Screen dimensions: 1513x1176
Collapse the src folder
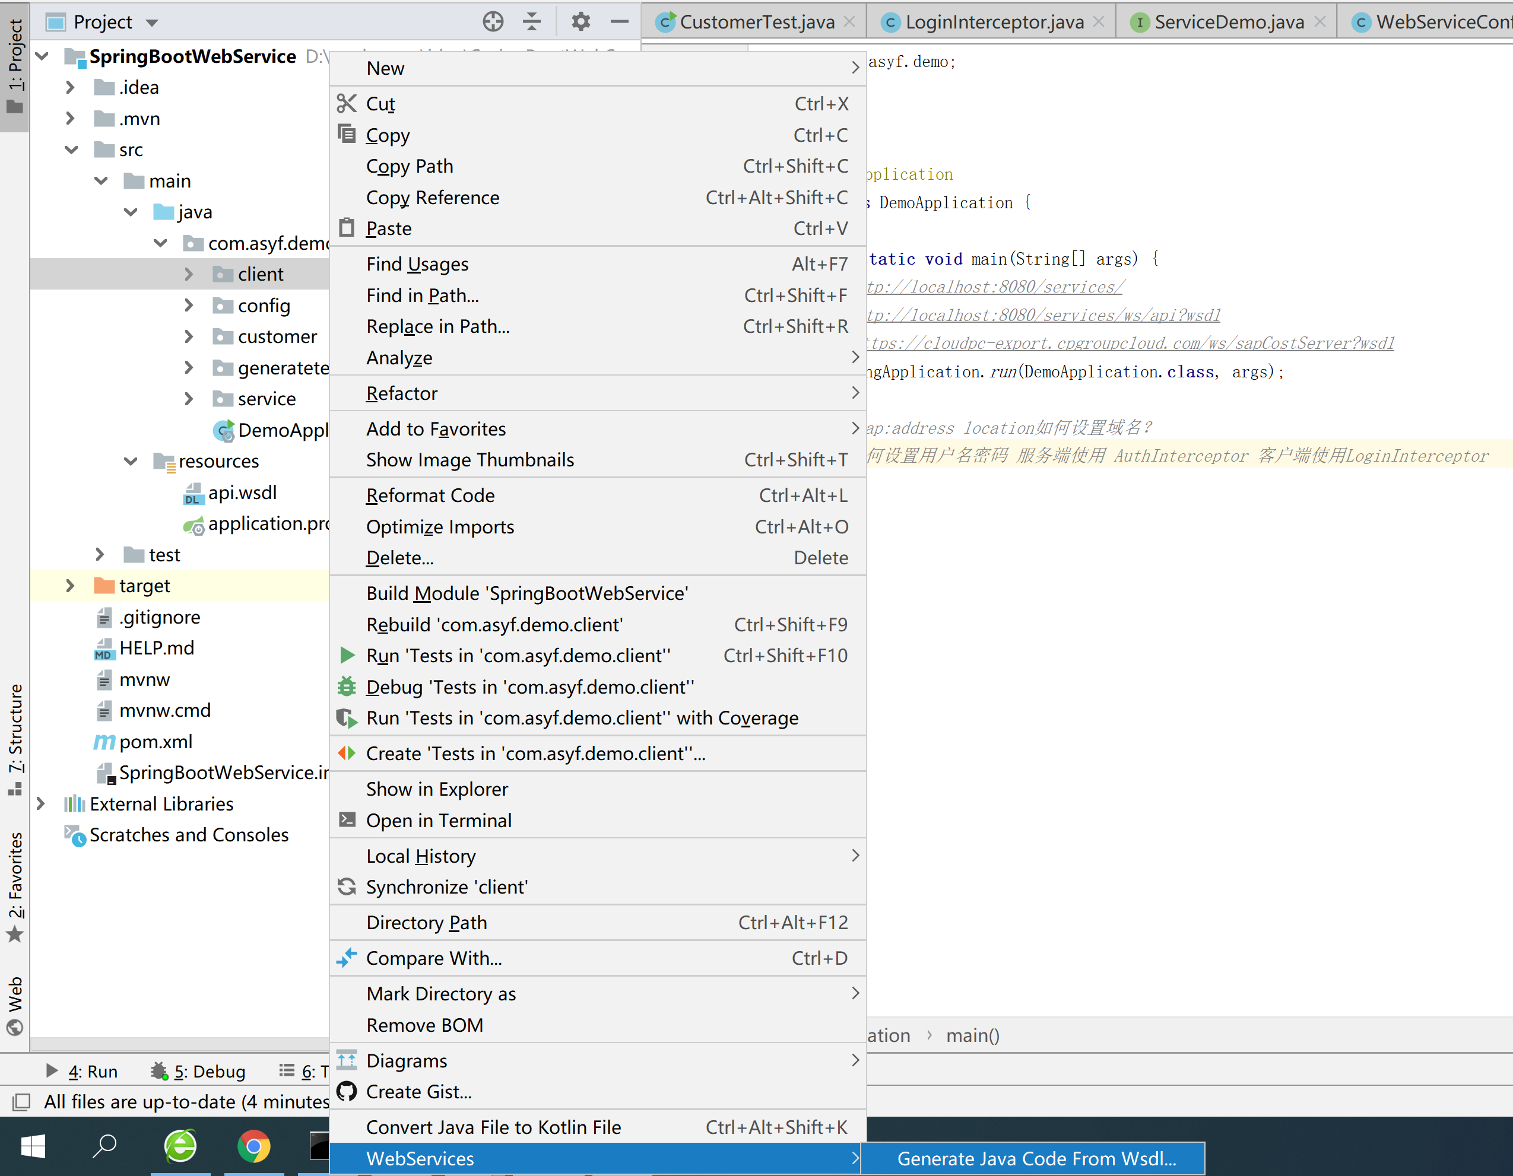71,149
